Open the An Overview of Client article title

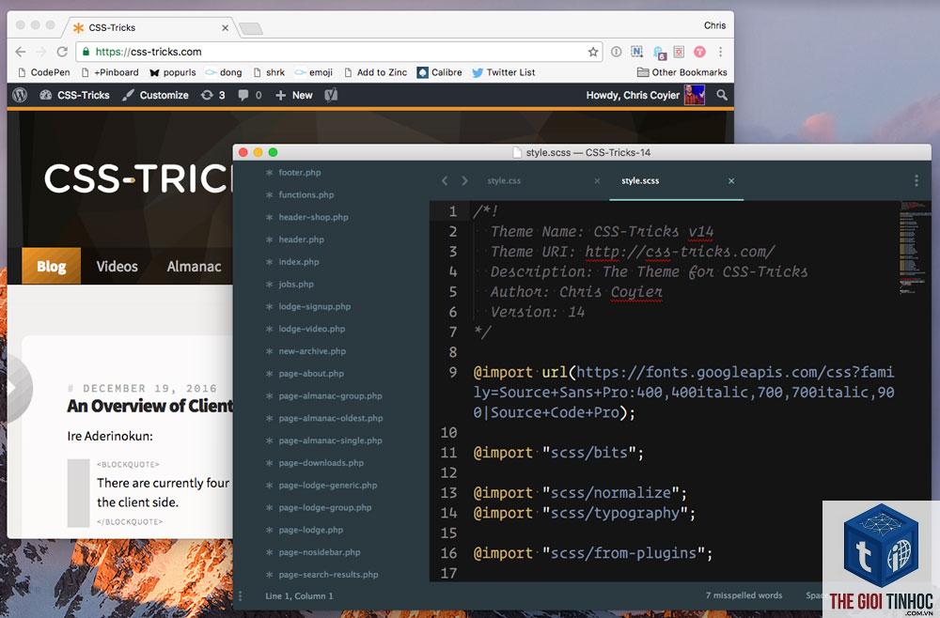tap(149, 406)
